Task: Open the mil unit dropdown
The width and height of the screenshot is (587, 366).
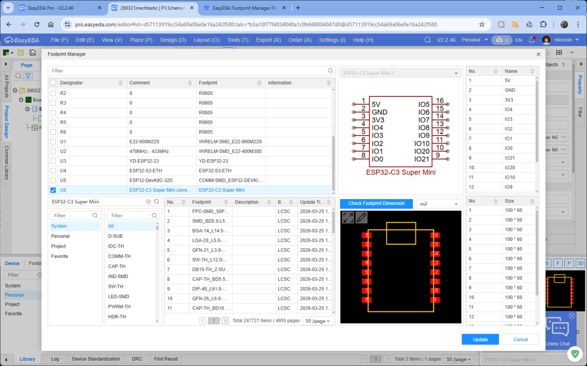Action: (438, 203)
